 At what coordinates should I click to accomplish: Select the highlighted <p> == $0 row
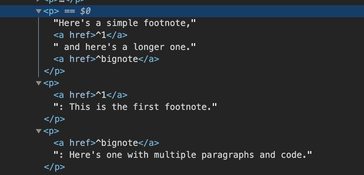[182, 11]
